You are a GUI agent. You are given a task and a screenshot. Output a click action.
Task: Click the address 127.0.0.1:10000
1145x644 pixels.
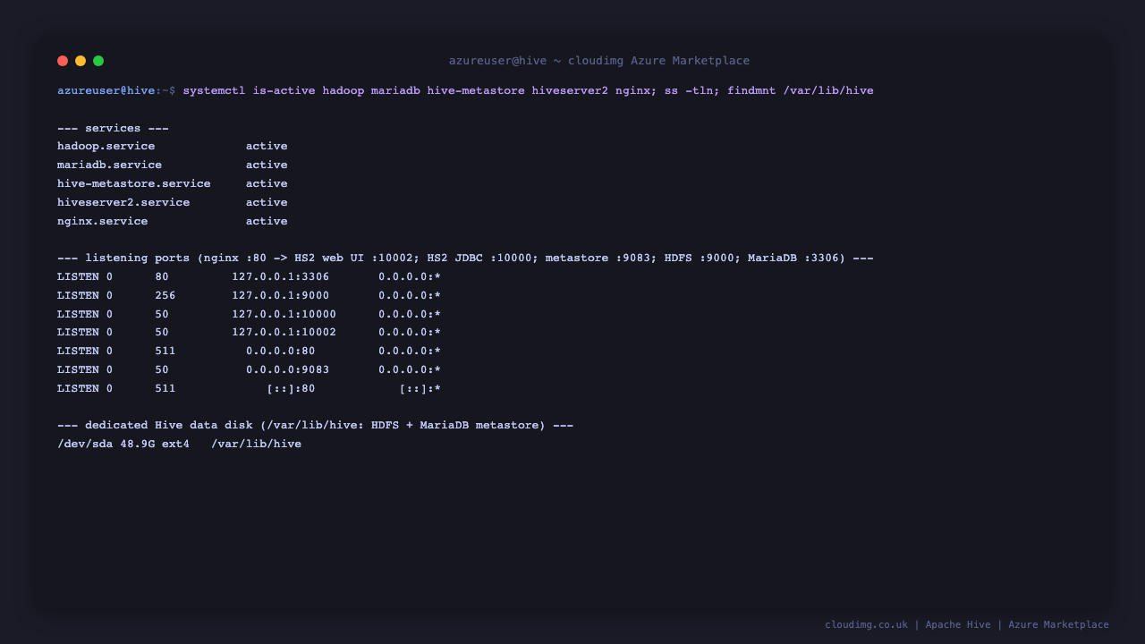(284, 314)
